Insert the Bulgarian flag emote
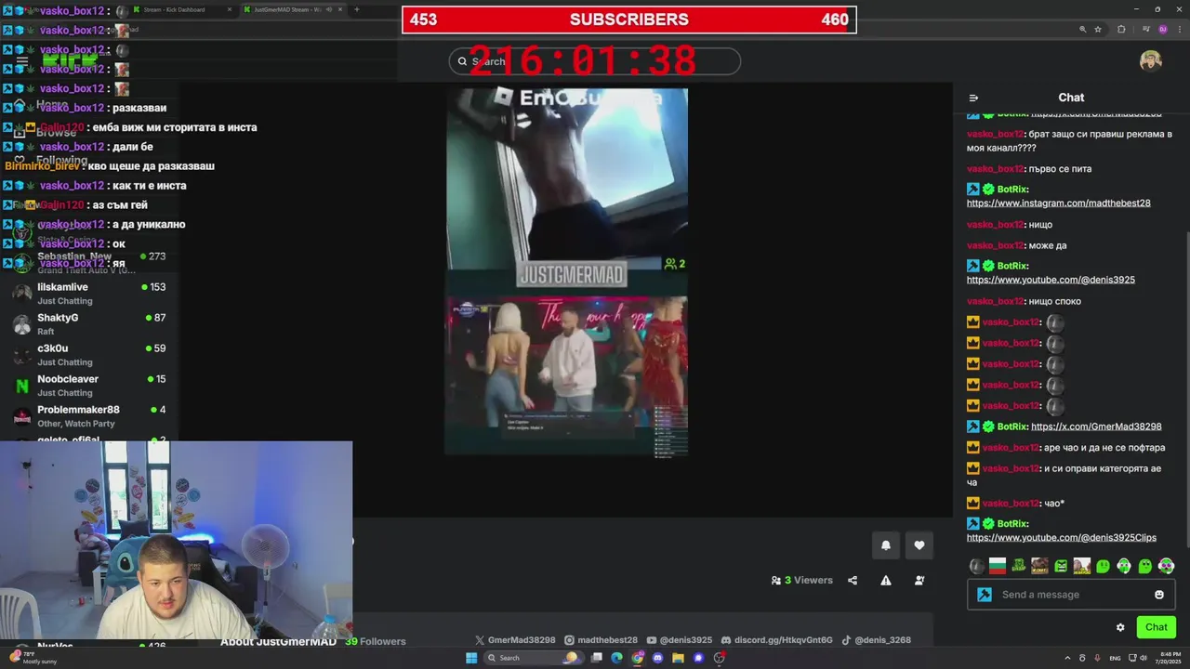Image resolution: width=1190 pixels, height=669 pixels. point(998,566)
